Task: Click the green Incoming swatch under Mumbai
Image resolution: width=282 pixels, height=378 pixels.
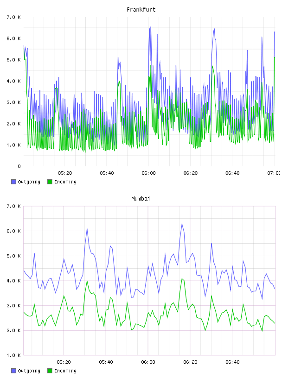Action: [x=50, y=371]
